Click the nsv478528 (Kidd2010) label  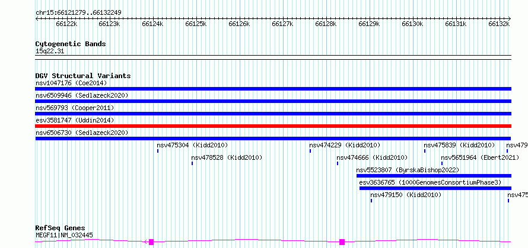(227, 157)
